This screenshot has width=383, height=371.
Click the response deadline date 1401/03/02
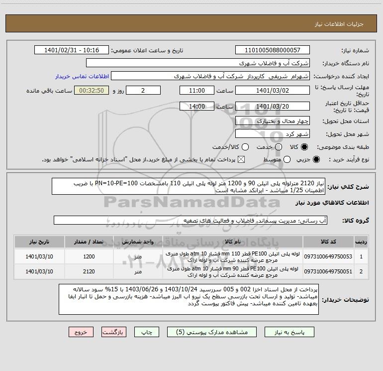click(x=273, y=90)
